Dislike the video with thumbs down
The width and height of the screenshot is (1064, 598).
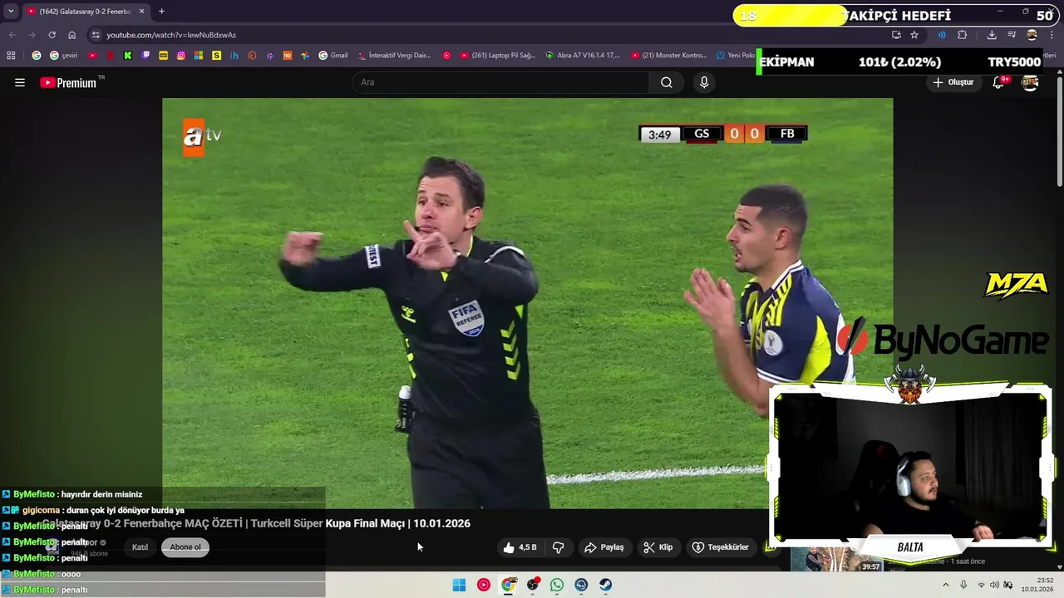coord(559,547)
